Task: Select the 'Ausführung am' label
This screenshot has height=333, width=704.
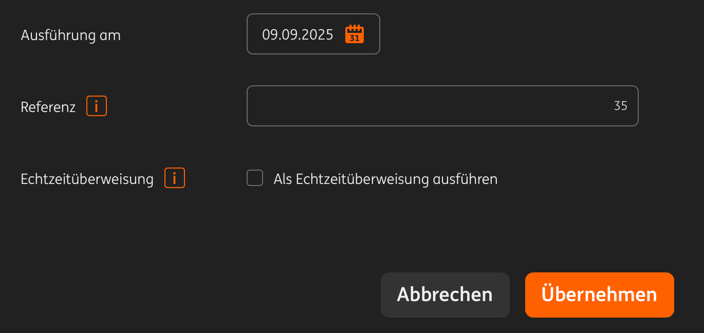Action: tap(71, 35)
